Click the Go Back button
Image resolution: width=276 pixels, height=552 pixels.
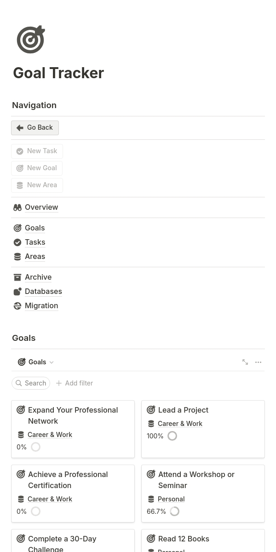[x=35, y=128]
